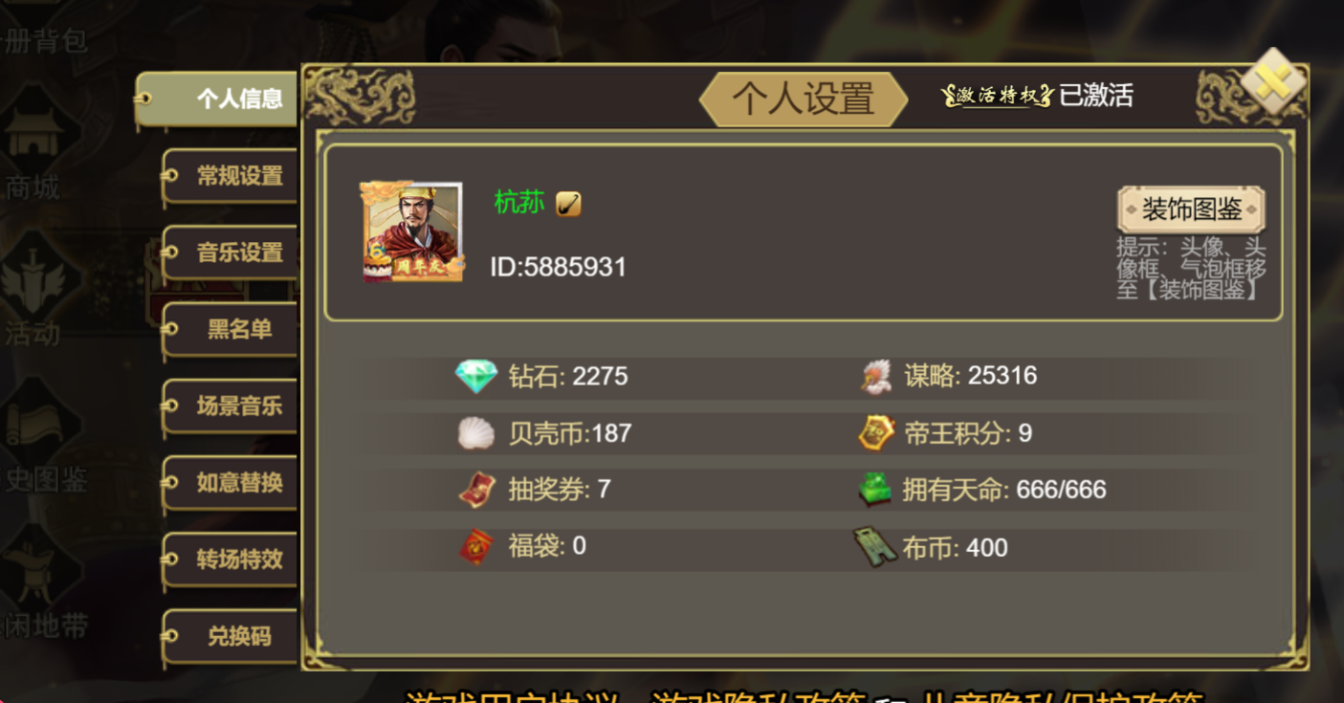Open the 兑换码 redeem code tab
This screenshot has height=703, width=1344.
(230, 635)
